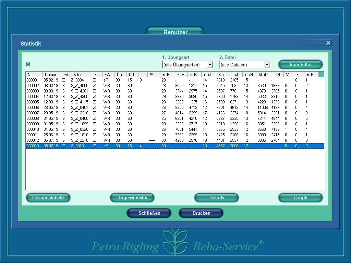Click the Art column header
Viewport: 351px width, 263px height.
click(65, 74)
